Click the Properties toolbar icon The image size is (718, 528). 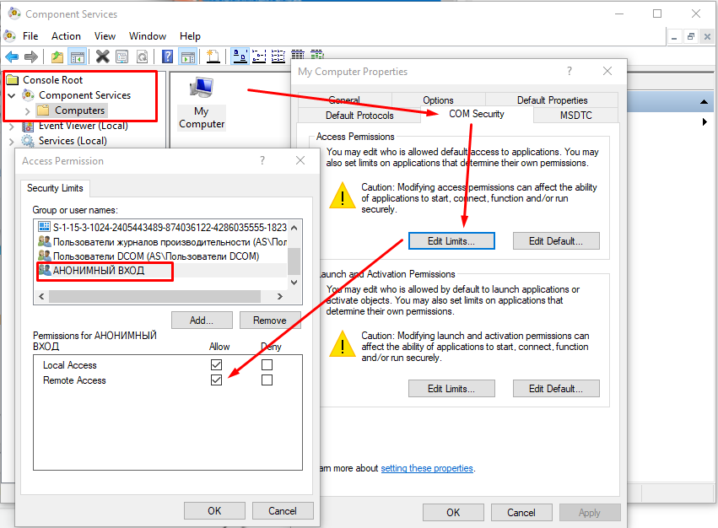(122, 57)
